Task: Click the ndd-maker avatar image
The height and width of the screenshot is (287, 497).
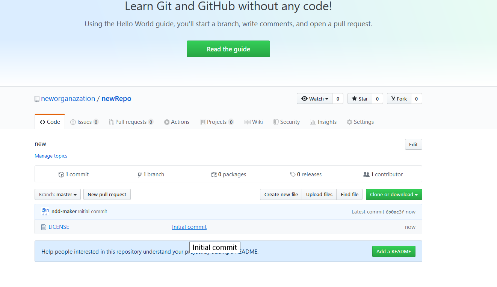Action: pos(45,212)
